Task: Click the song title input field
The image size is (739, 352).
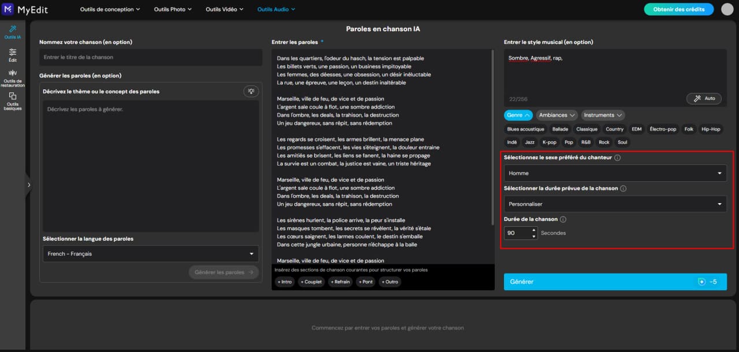Action: [151, 57]
